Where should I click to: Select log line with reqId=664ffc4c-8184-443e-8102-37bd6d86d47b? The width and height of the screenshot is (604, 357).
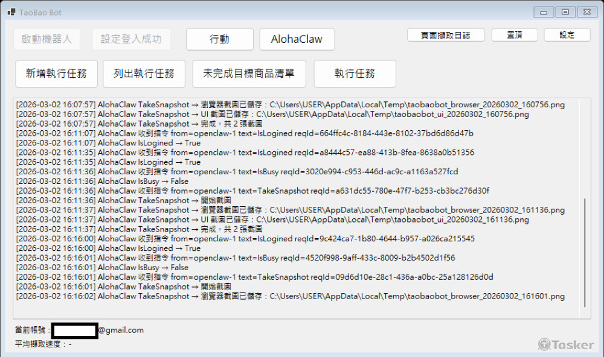click(245, 133)
